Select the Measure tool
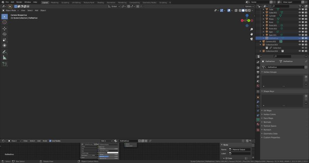 (x=5, y=58)
